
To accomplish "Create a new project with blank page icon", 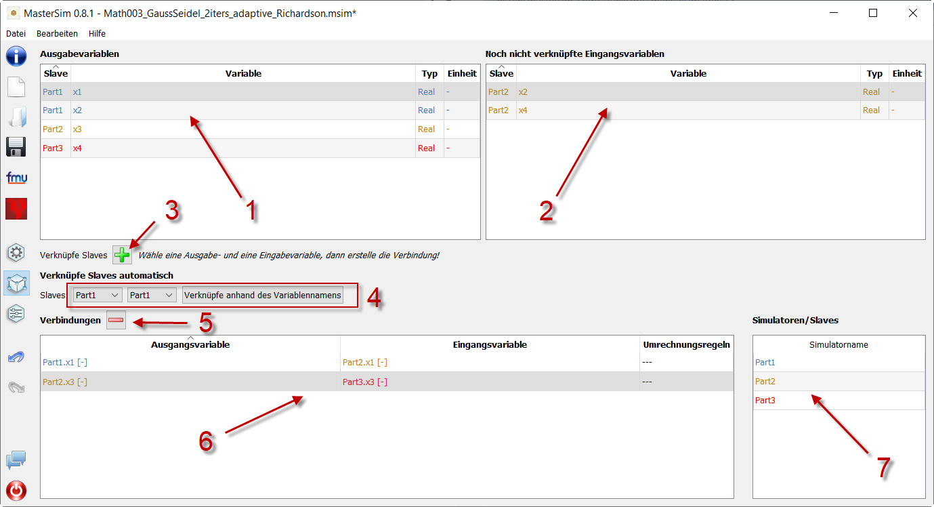I will click(16, 87).
